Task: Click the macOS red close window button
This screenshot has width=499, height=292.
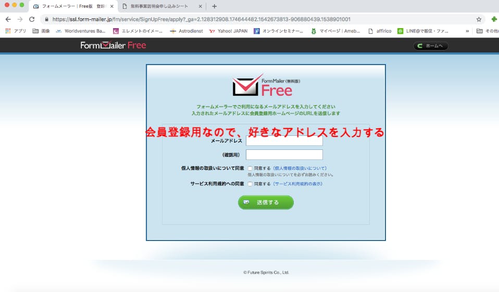Action: click(x=7, y=5)
